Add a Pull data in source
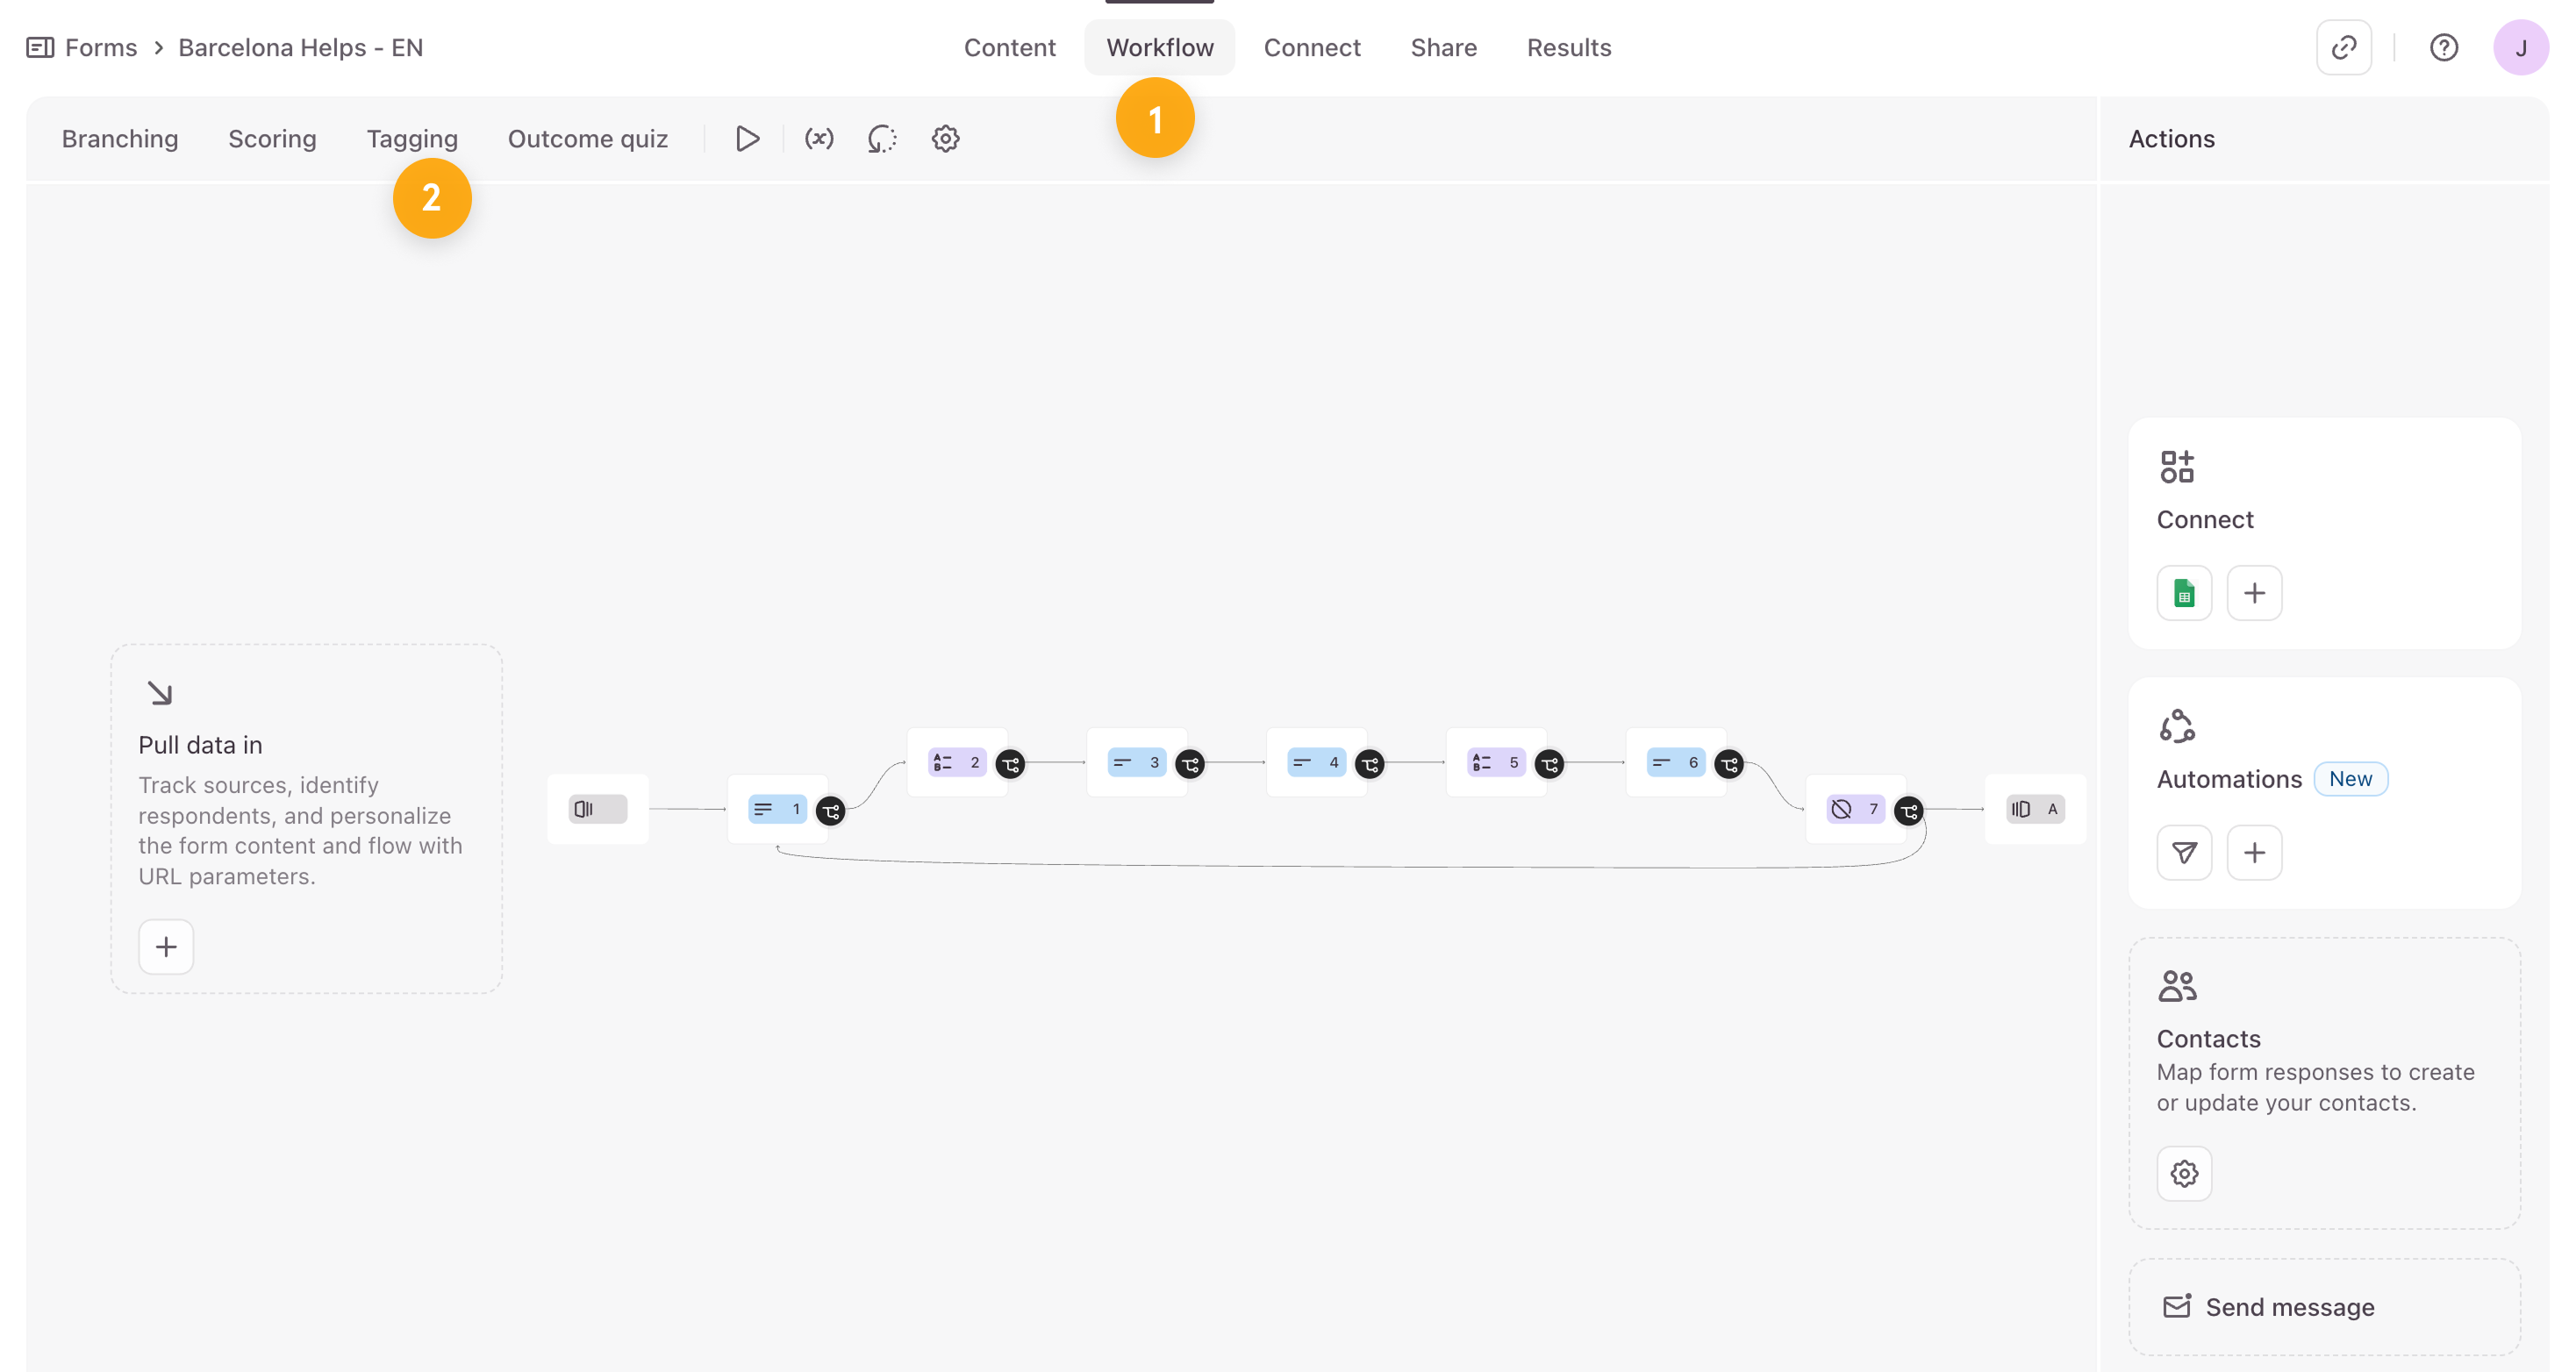This screenshot has height=1372, width=2576. click(x=166, y=946)
